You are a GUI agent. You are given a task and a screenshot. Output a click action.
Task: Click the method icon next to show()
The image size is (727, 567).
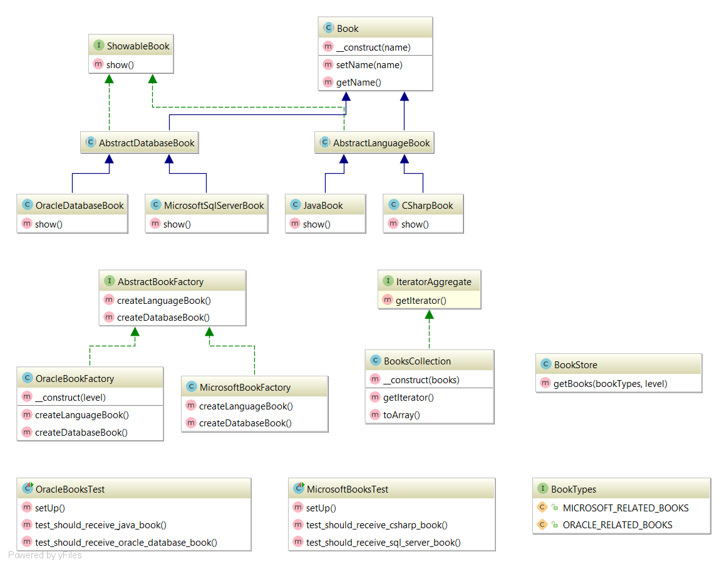click(x=98, y=64)
